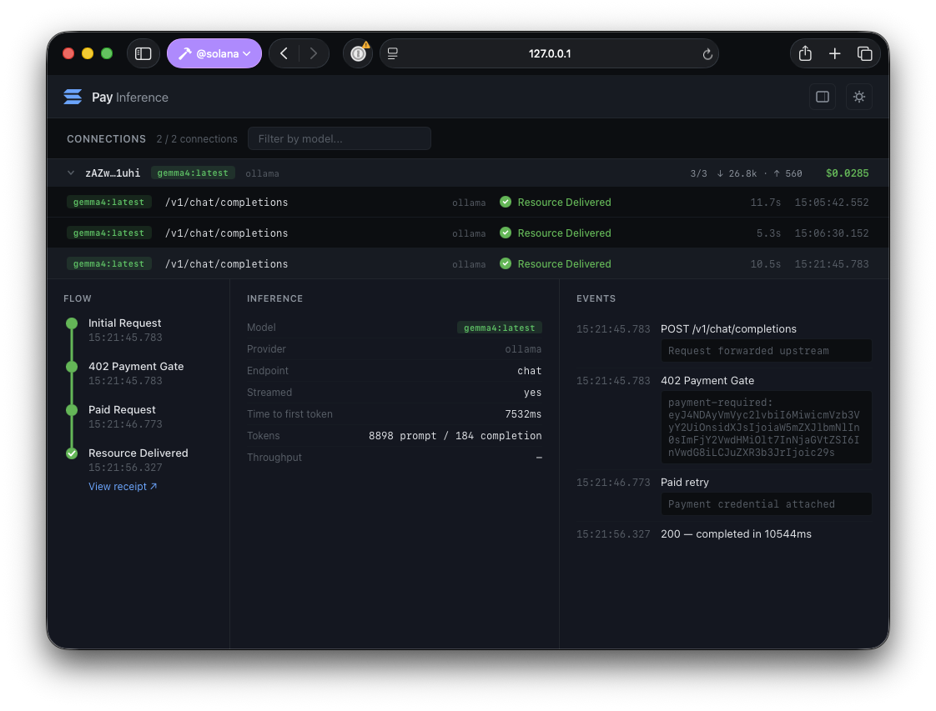The width and height of the screenshot is (936, 711).
Task: Collapse the zAZw…1uhi connection chevron
Action: 71,173
